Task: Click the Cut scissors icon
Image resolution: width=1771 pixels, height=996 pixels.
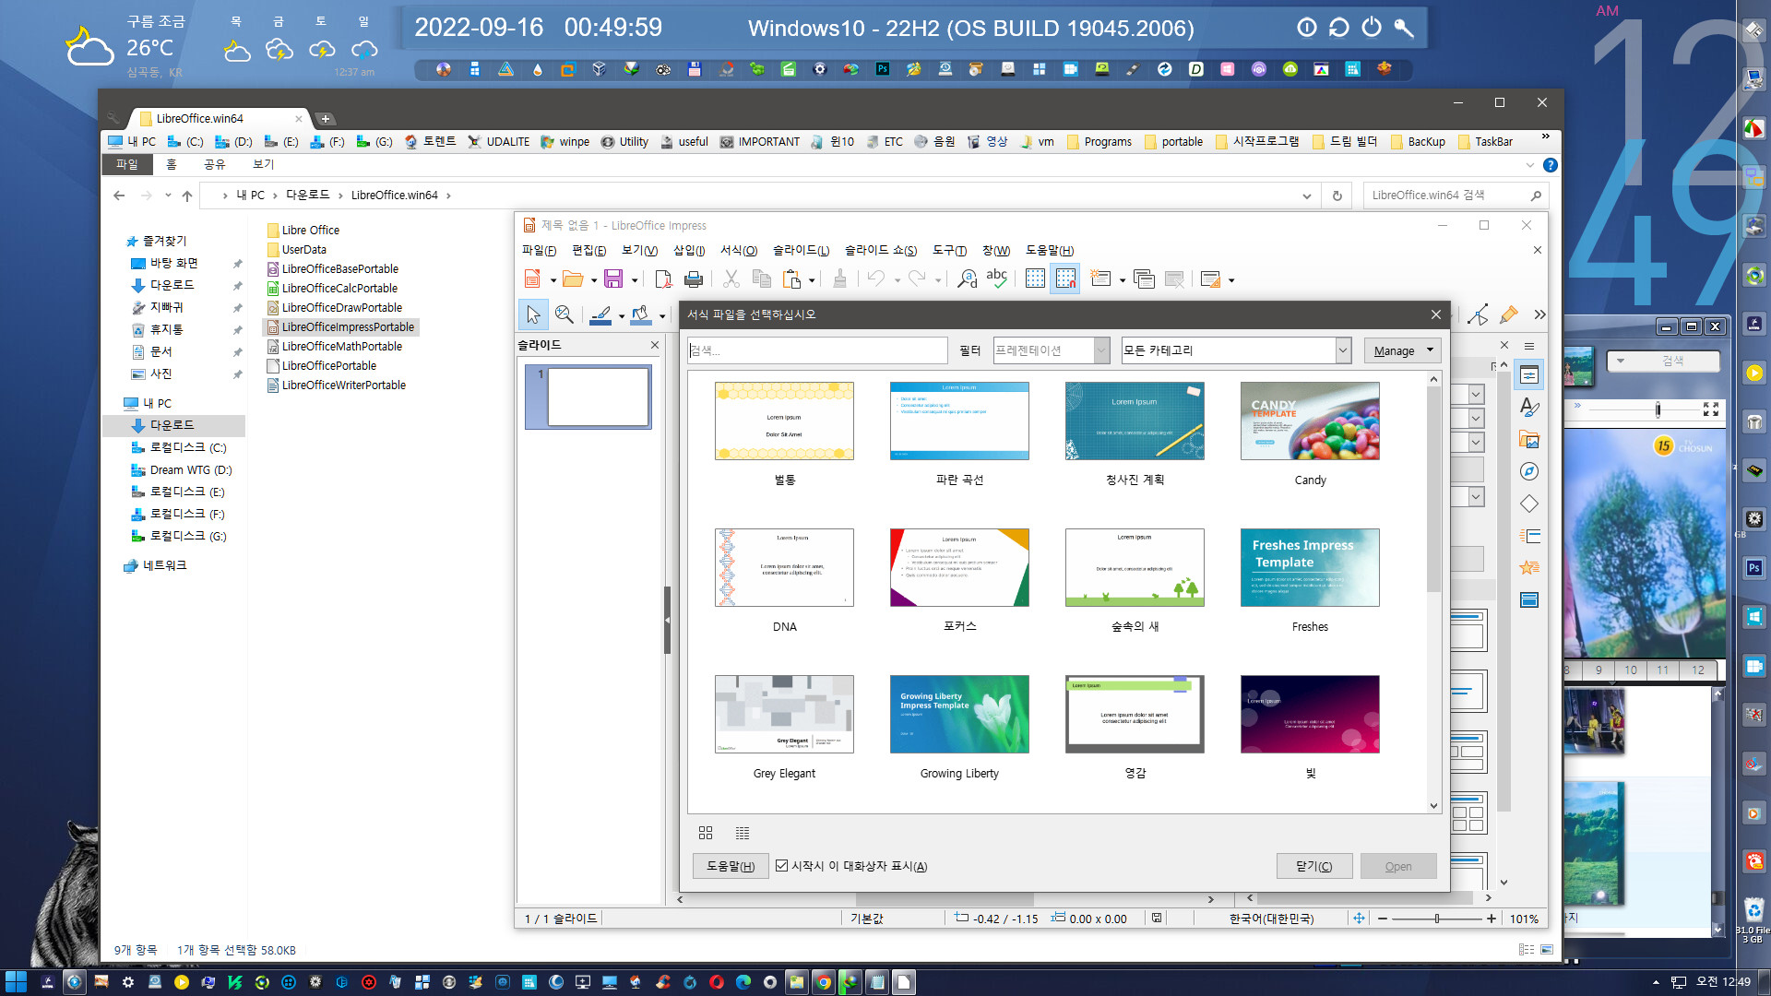Action: (x=731, y=279)
